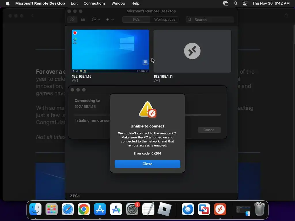295x221 pixels.
Task: Launch Roblox from the Dock
Action: tap(164, 209)
